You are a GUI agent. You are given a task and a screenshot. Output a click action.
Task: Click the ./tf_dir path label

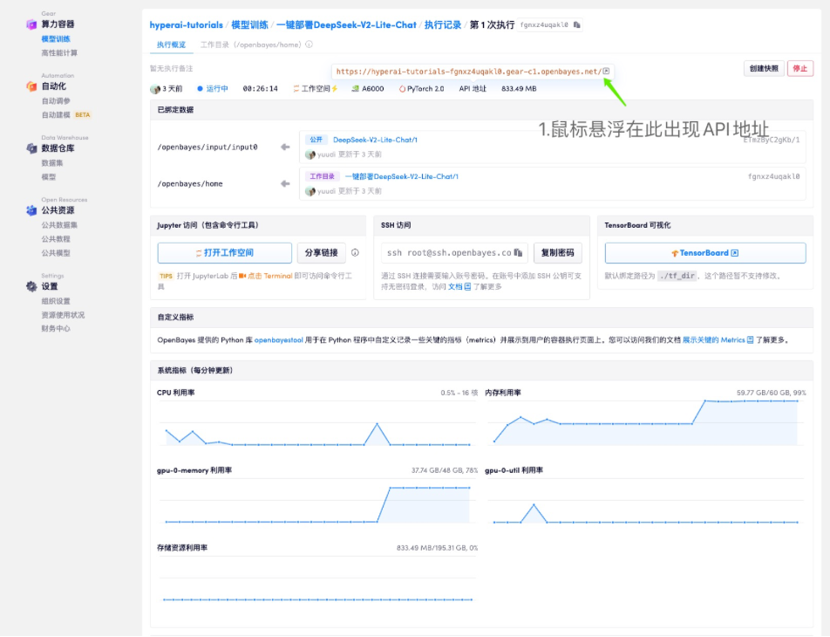click(x=677, y=276)
